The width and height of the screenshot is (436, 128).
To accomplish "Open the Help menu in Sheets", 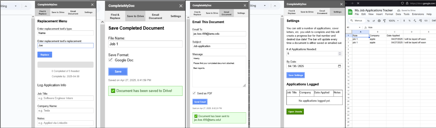I will 429,14.
